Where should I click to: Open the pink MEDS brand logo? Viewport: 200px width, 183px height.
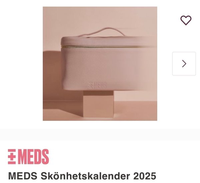point(28,157)
